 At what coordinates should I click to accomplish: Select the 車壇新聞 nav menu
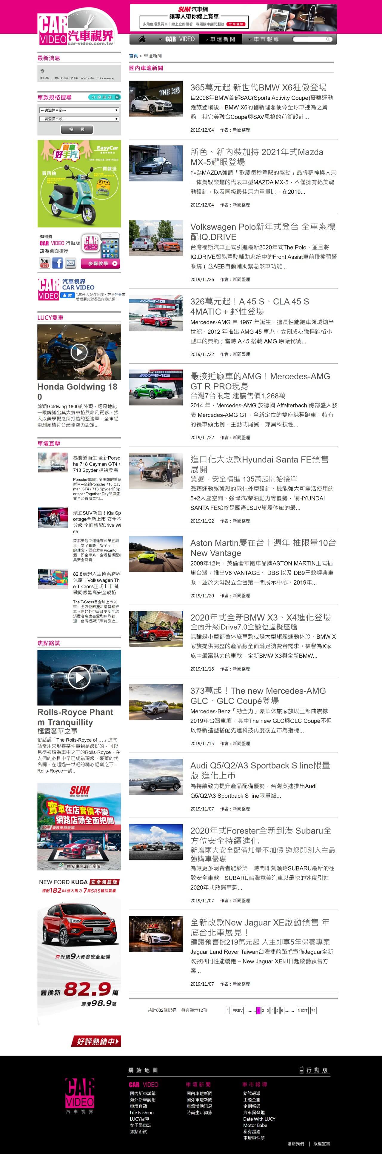pyautogui.click(x=221, y=39)
